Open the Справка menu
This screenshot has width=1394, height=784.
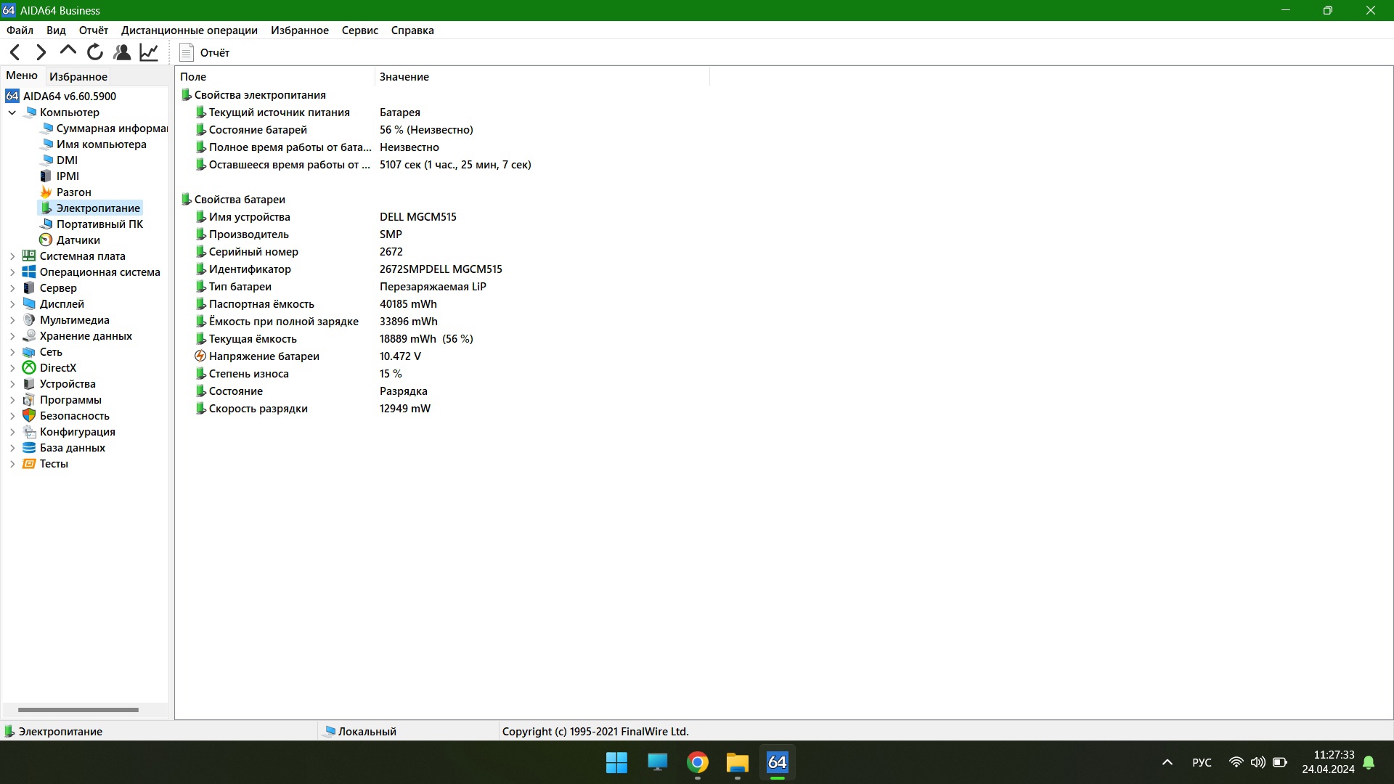[x=412, y=30]
